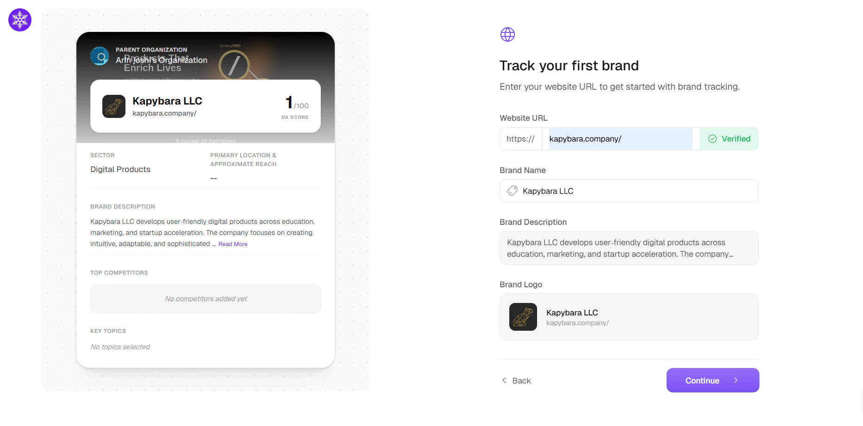Click the green checkmark verification icon
The width and height of the screenshot is (863, 426).
[712, 138]
